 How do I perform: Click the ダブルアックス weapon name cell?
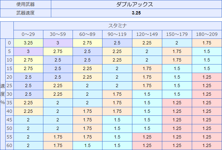(x=136, y=4)
